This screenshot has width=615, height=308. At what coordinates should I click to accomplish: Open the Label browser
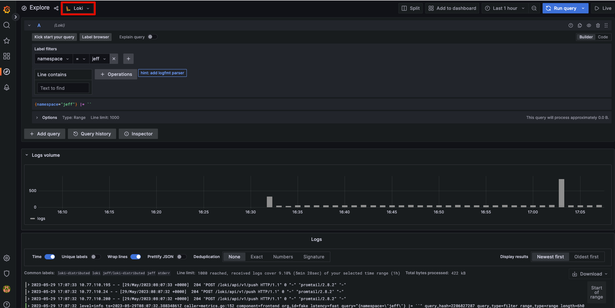point(95,37)
